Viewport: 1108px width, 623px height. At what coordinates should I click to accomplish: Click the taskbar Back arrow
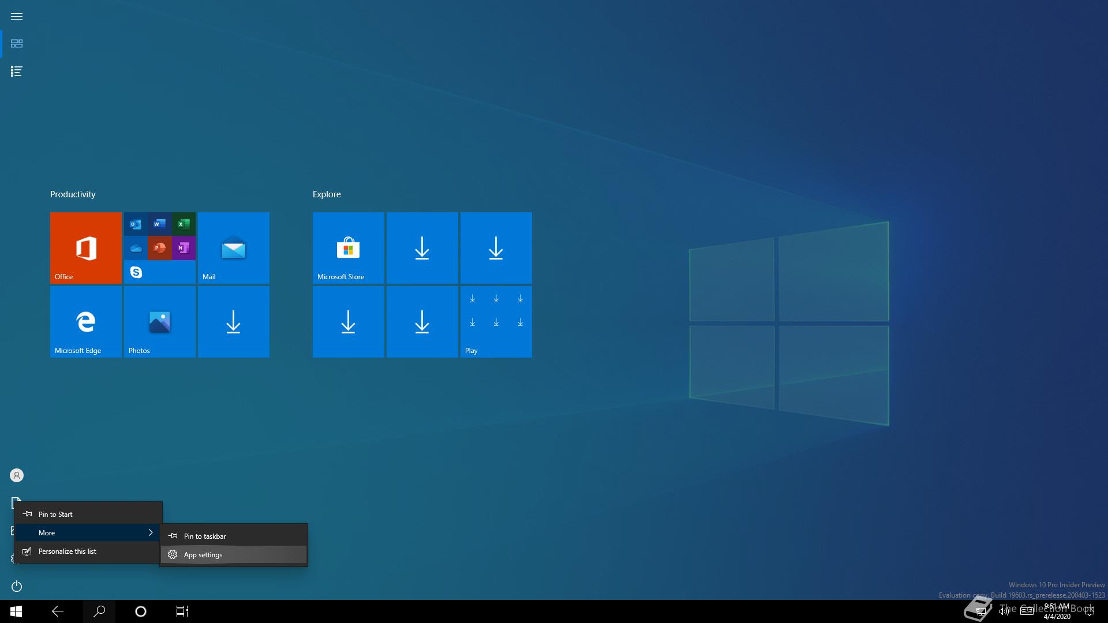click(x=58, y=611)
